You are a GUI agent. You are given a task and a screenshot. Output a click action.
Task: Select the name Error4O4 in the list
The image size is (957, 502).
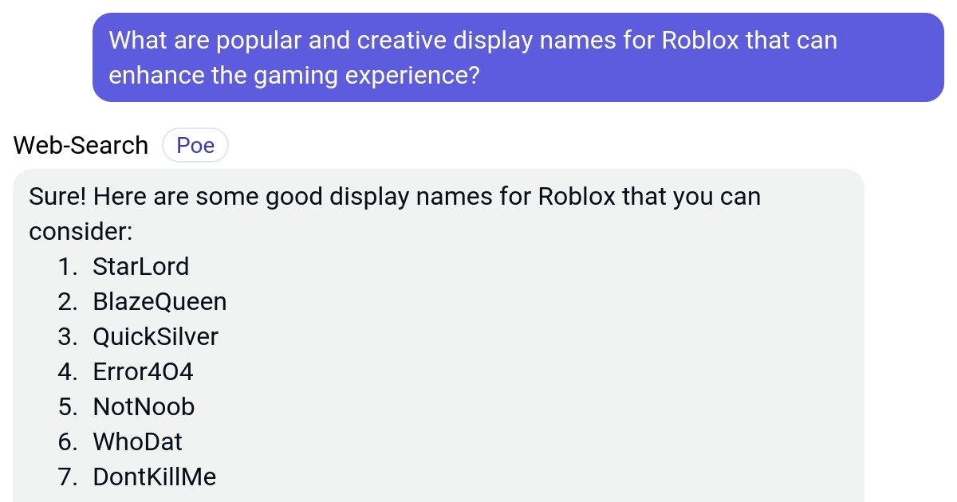click(x=143, y=371)
